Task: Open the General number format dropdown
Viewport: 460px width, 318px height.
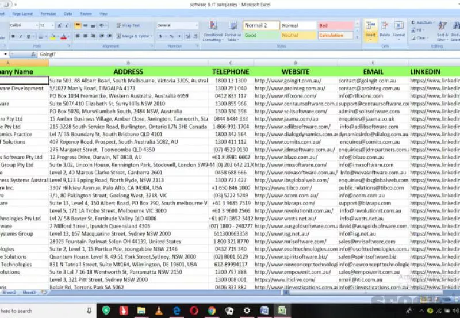Action: pyautogui.click(x=196, y=25)
